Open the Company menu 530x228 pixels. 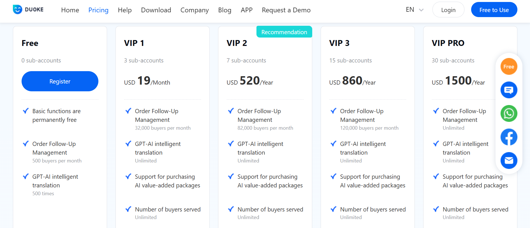(x=195, y=10)
